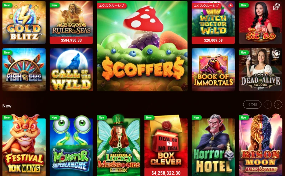This screenshot has height=176, width=285.
Task: Click the playing cards icon on Dead or Alive Saloon
Action: 275,54
